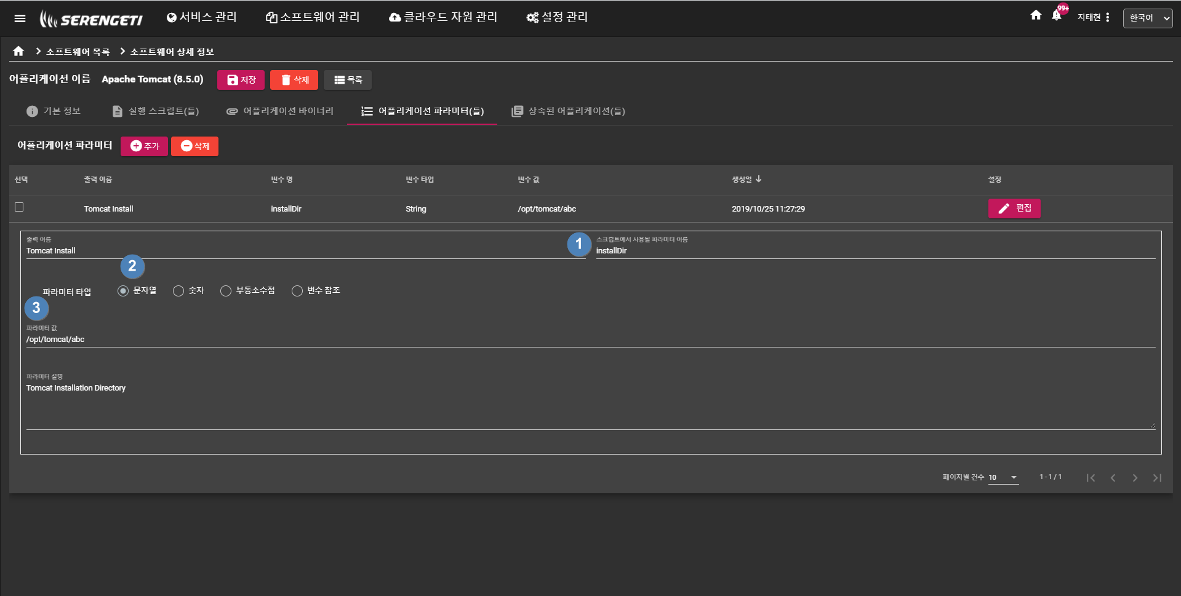Viewport: 1181px width, 596px height.
Task: Click the breadcrumb home icon
Action: tap(18, 51)
